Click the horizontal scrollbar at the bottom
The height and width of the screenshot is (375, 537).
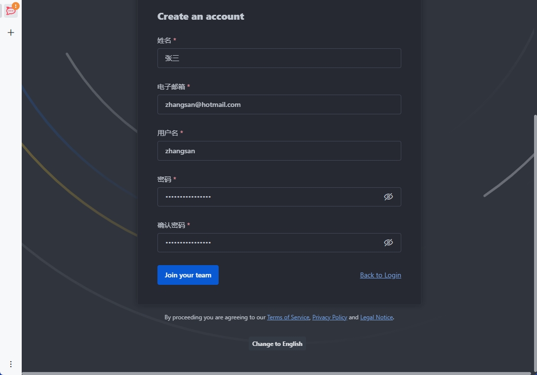(x=276, y=373)
